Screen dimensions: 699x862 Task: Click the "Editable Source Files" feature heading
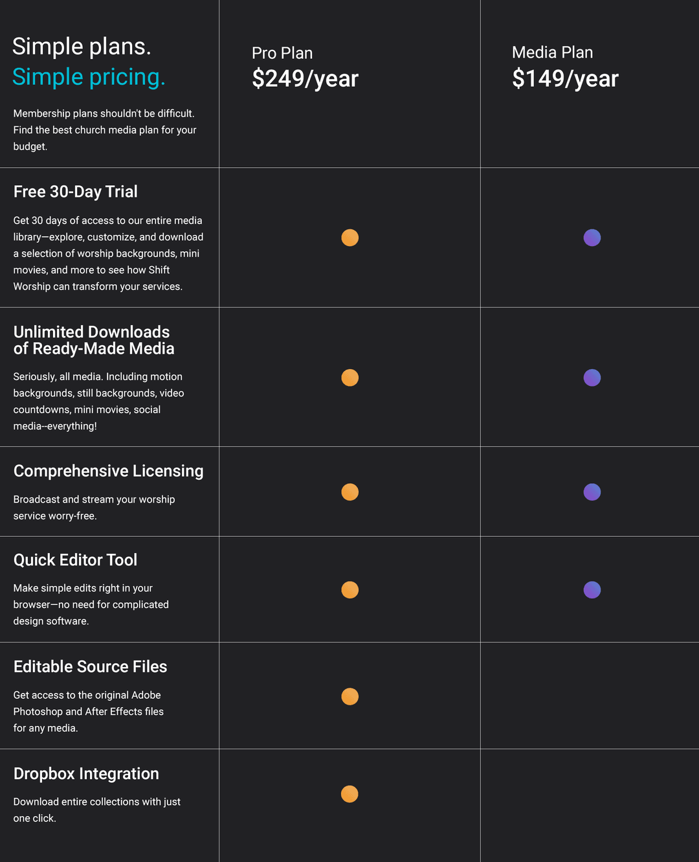click(x=90, y=666)
